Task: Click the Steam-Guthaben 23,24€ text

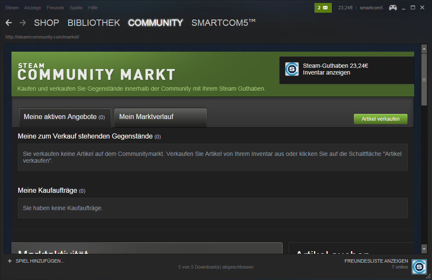Action: pos(335,66)
